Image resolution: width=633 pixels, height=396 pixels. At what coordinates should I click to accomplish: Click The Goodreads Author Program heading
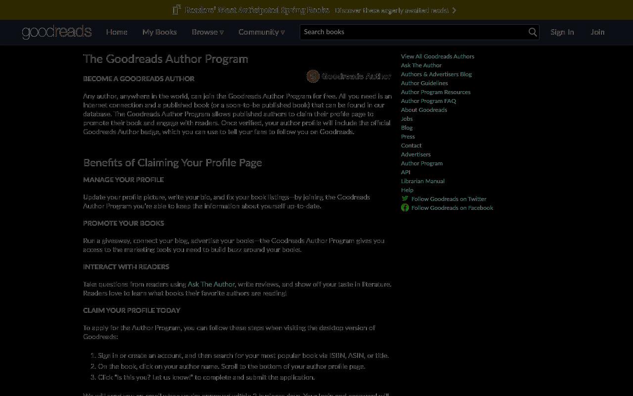166,59
